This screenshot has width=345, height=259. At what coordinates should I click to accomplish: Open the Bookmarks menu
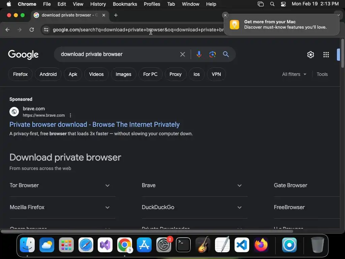point(125,4)
